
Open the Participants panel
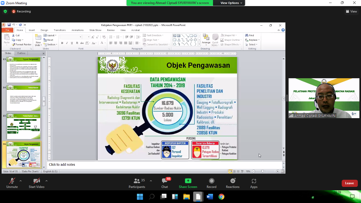pyautogui.click(x=137, y=183)
